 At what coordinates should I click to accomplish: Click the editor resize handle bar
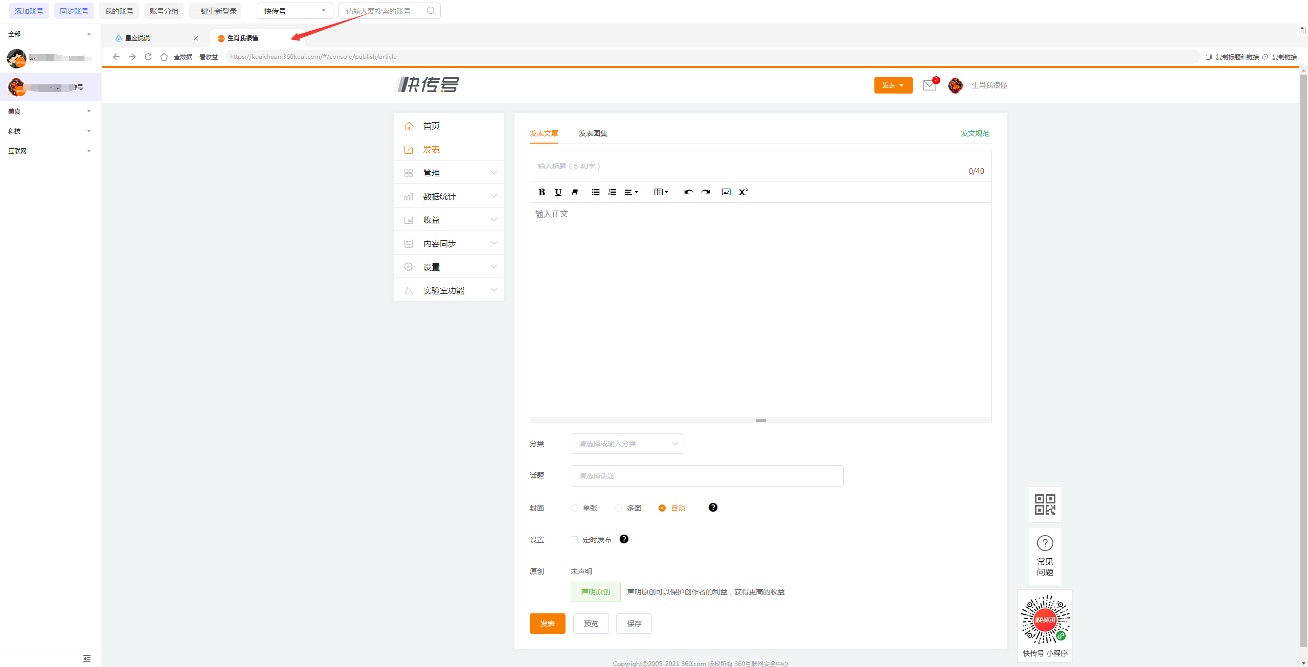pos(760,420)
